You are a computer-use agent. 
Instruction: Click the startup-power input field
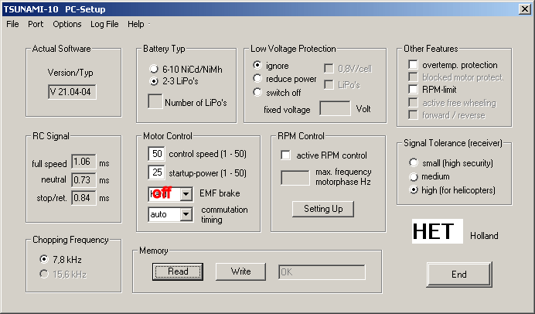157,172
